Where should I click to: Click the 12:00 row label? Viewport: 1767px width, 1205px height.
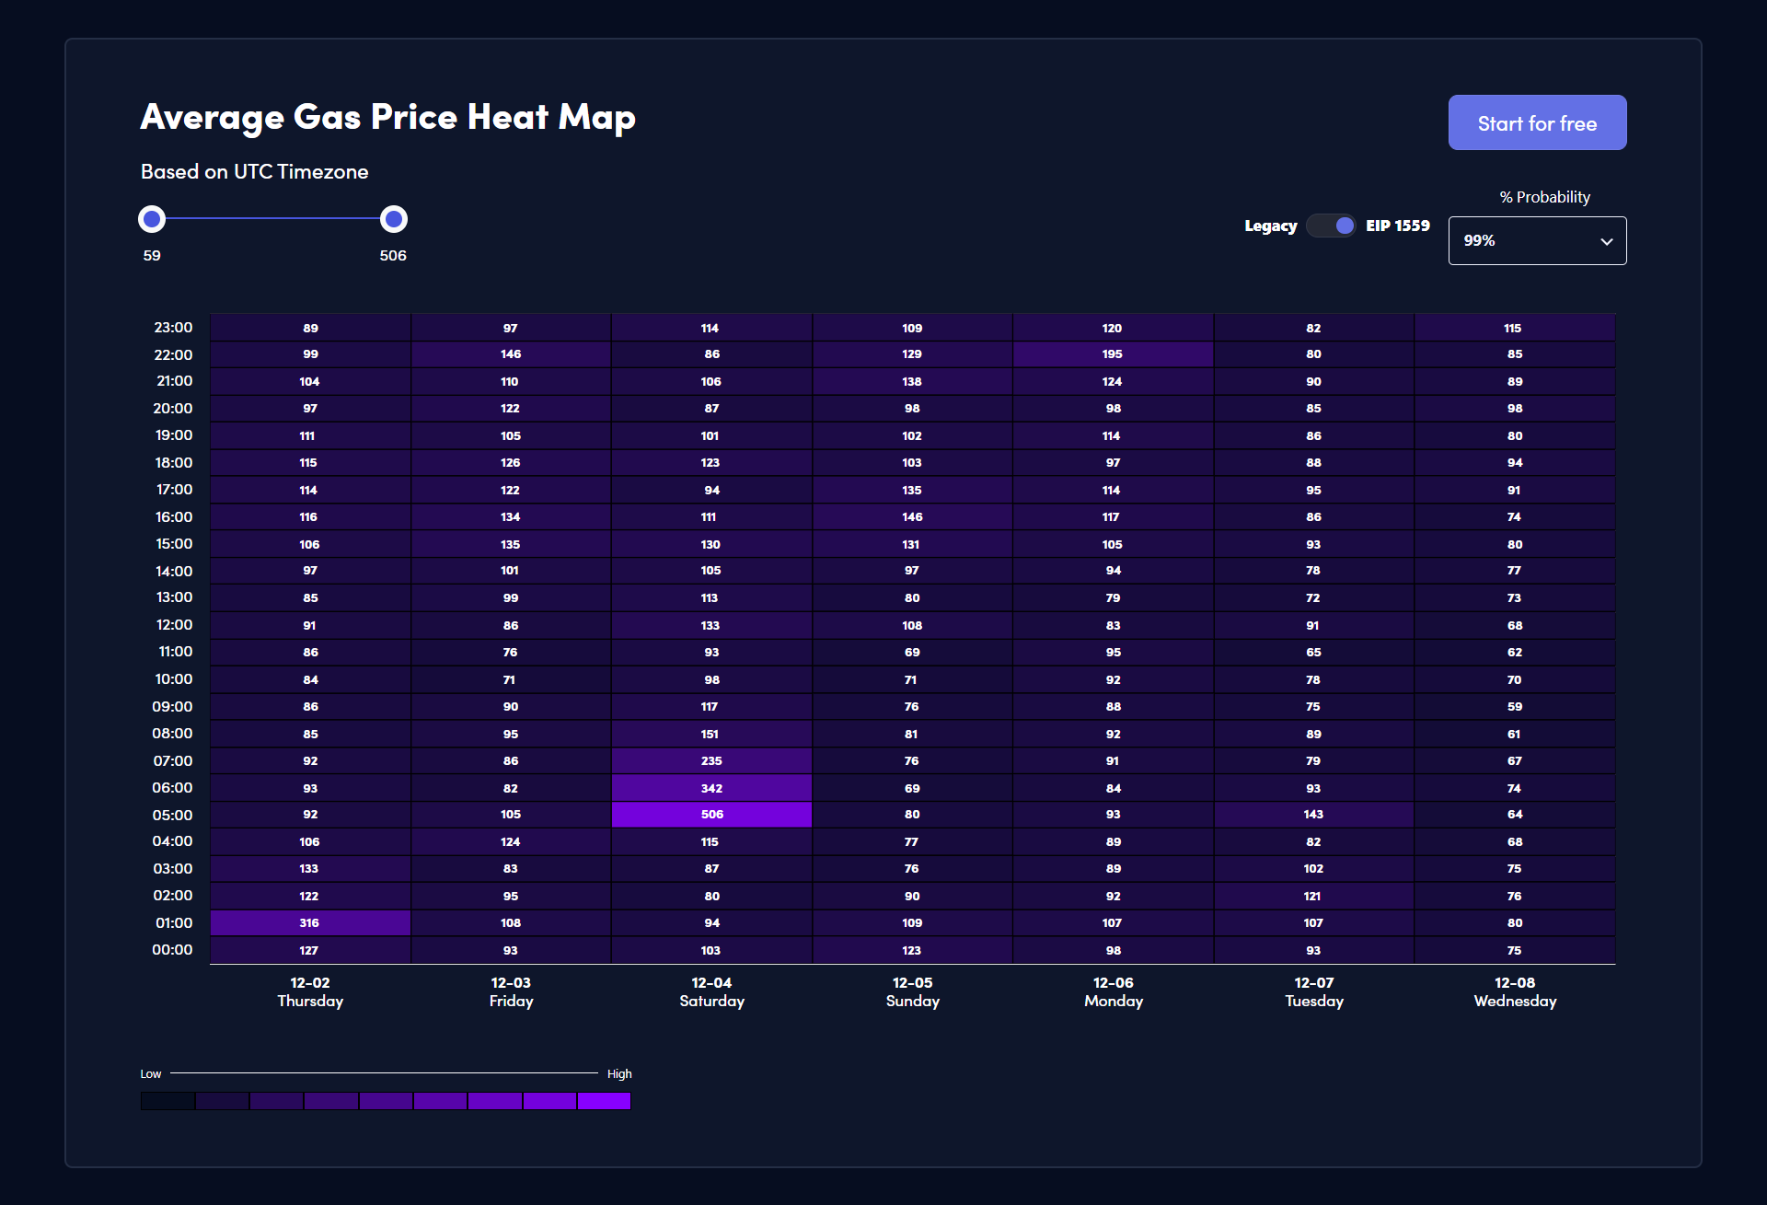click(174, 625)
